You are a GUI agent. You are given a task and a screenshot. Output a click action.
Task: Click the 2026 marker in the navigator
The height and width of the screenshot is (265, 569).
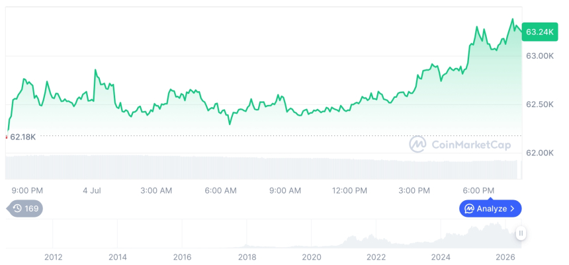[x=505, y=257]
